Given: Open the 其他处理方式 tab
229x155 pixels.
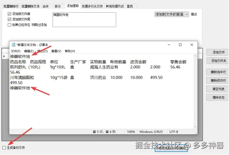Looking at the screenshot, I should coord(114,6).
